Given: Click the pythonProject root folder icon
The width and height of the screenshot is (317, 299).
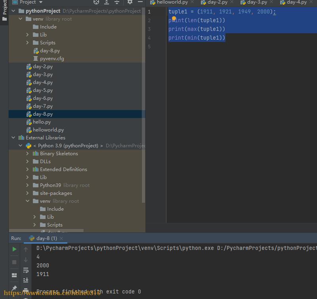Looking at the screenshot, I should (21, 11).
